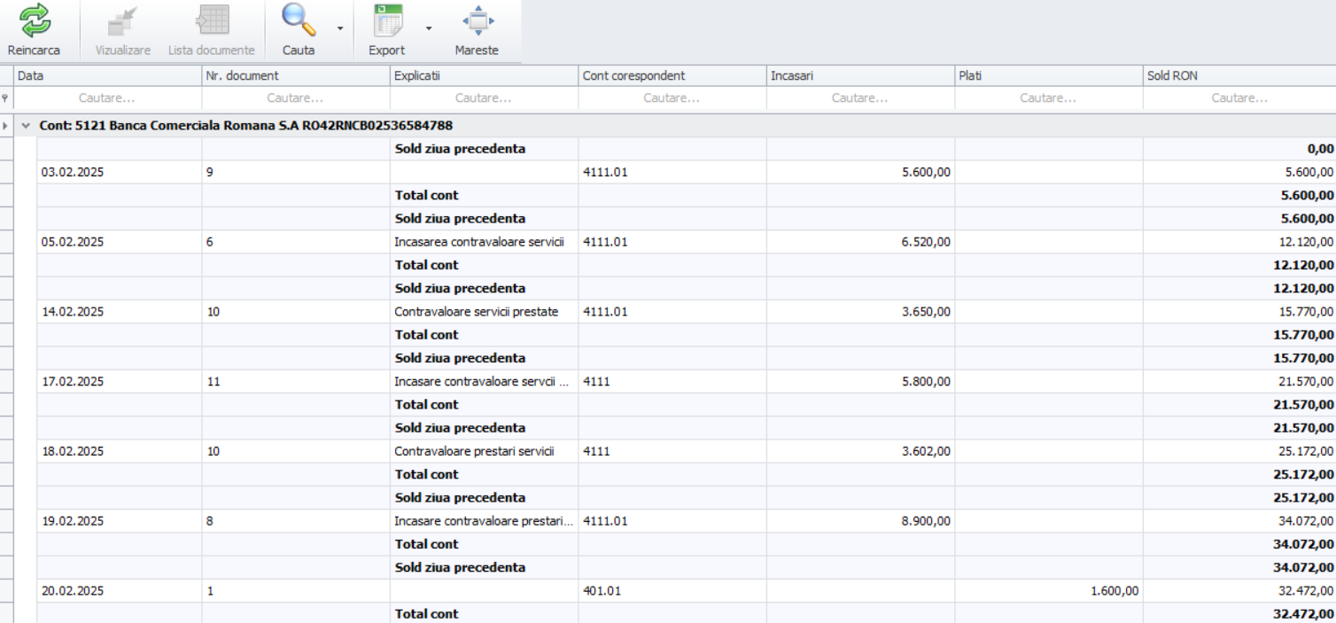1336x623 pixels.
Task: Click the Mareste enlarge icon
Action: (477, 20)
